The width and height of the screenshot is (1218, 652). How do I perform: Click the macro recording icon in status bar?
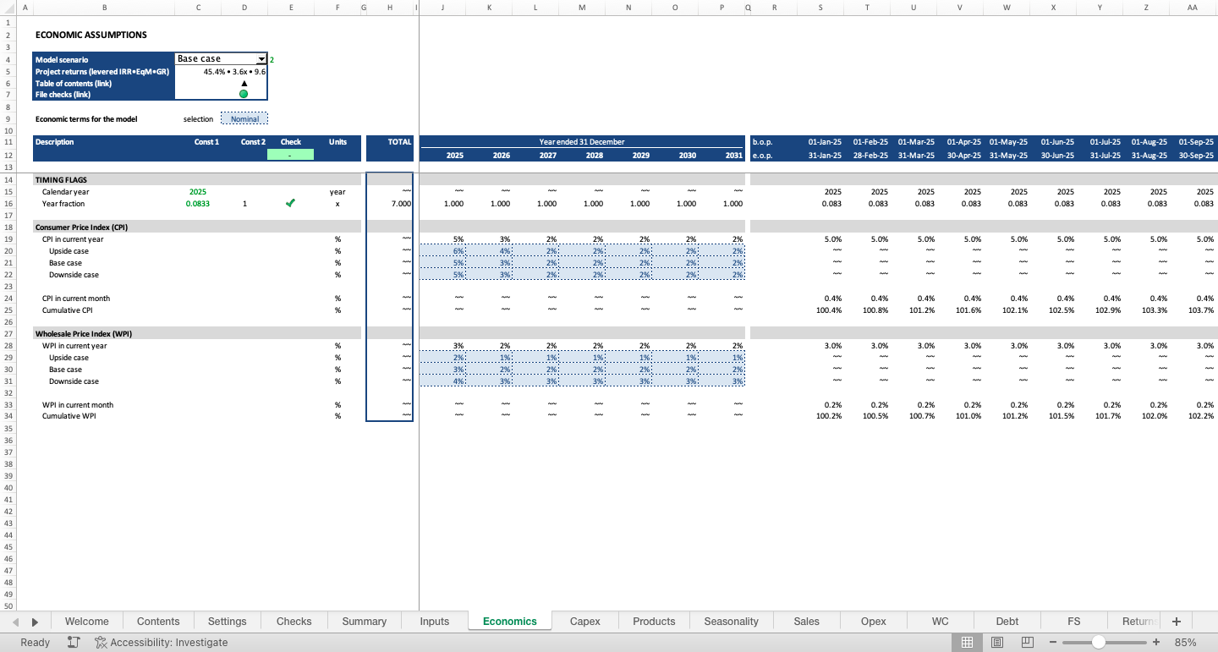74,642
